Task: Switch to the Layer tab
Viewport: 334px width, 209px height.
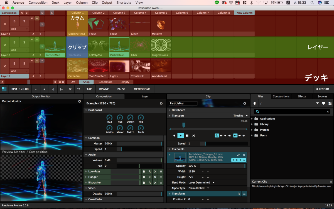Action: coord(145,96)
